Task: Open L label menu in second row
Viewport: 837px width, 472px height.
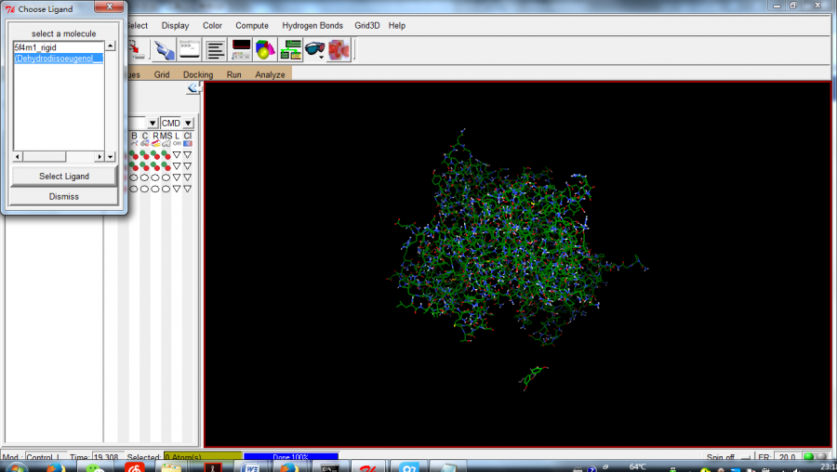Action: [x=177, y=166]
